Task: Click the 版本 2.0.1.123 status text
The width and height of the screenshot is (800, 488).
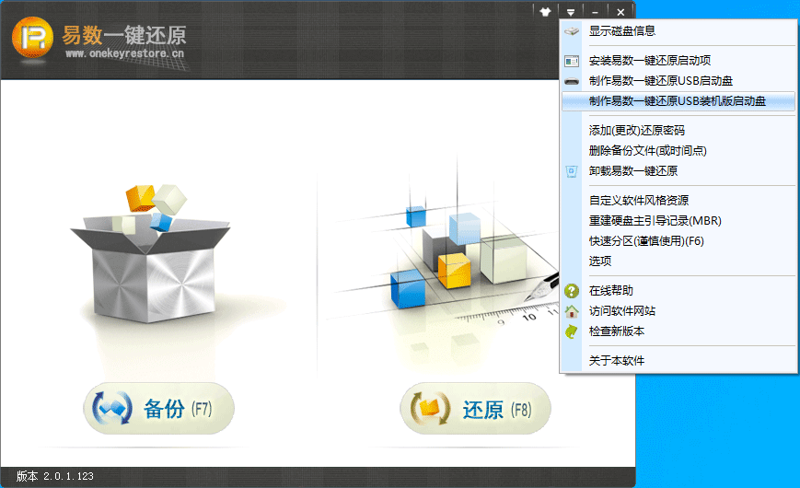Action: [x=55, y=476]
